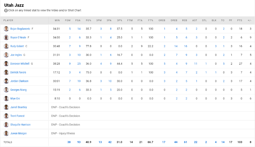View Jordan Clarkson's 19 field goal attempts
The height and width of the screenshot is (147, 255).
coord(79,81)
